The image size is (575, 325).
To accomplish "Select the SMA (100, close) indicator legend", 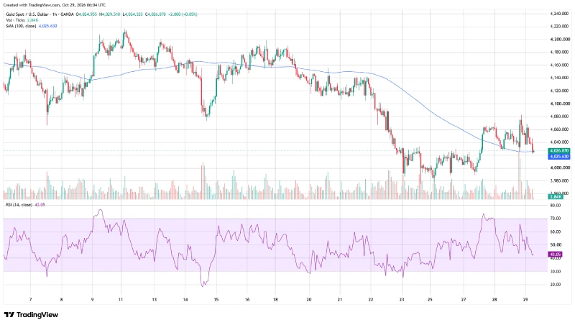I will point(21,26).
